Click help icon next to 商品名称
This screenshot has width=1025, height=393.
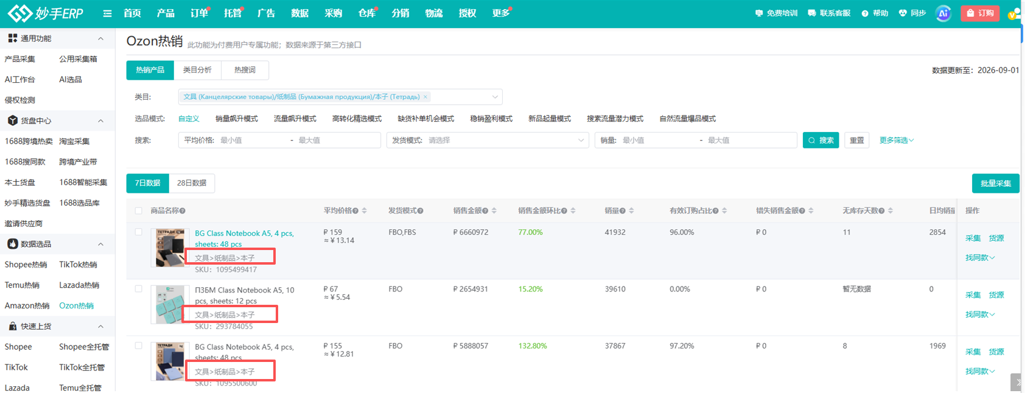click(183, 210)
